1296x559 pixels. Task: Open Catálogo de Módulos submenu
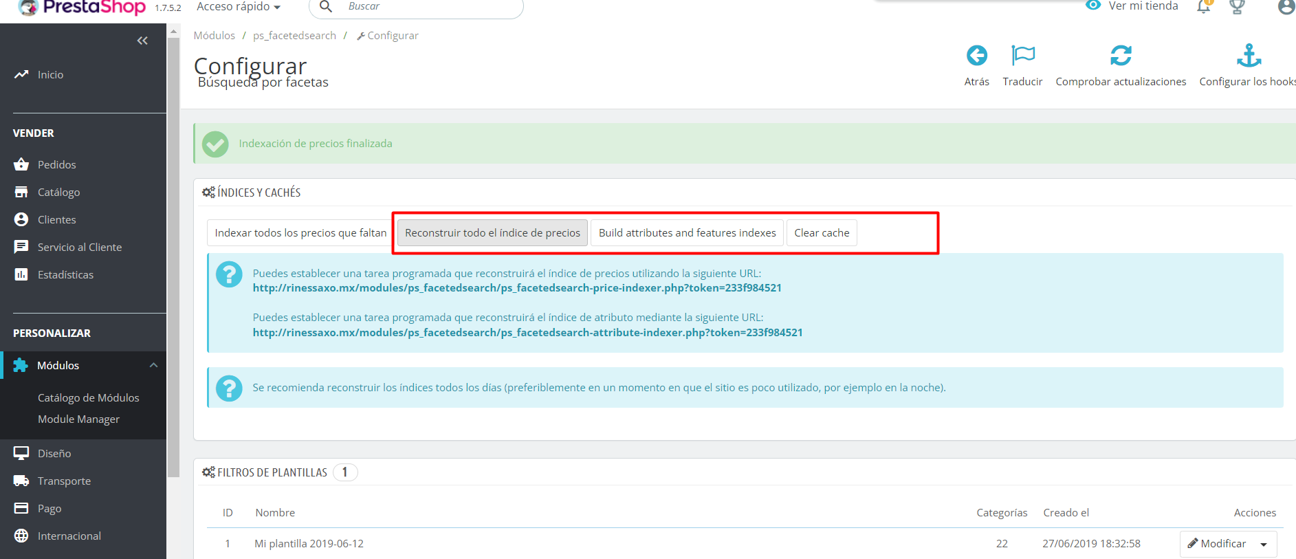(88, 397)
